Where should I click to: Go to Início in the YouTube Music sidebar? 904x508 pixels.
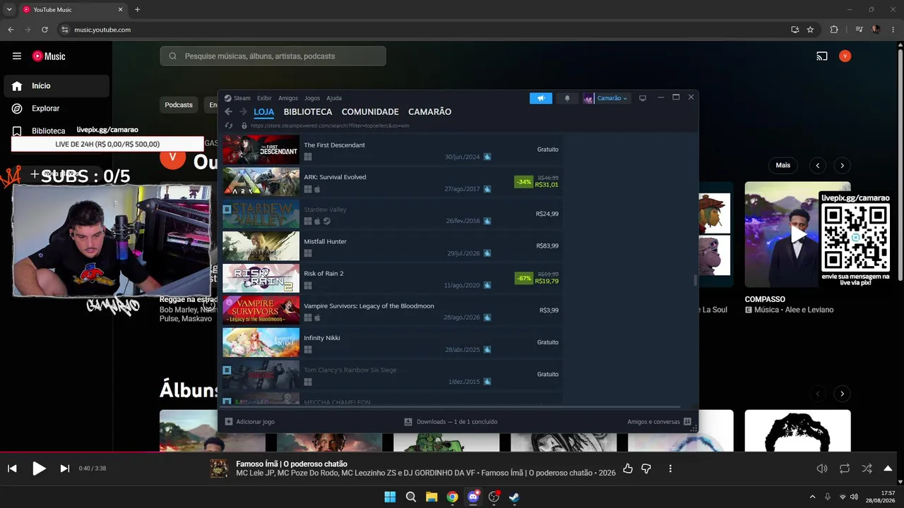click(56, 85)
